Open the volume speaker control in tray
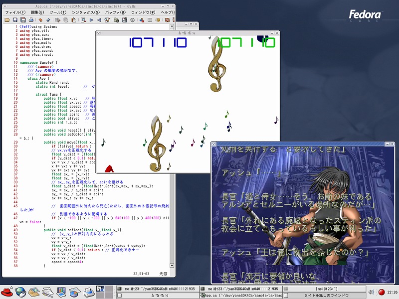The image size is (399, 299). tap(372, 292)
